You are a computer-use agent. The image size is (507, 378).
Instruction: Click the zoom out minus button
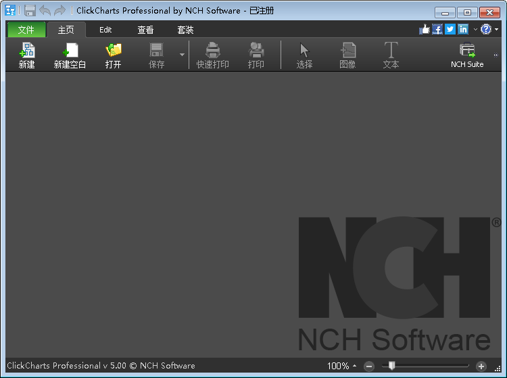369,366
